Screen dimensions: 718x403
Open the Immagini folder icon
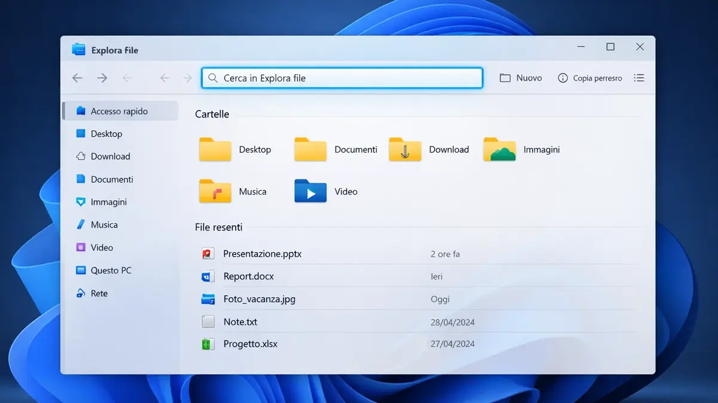pyautogui.click(x=500, y=149)
